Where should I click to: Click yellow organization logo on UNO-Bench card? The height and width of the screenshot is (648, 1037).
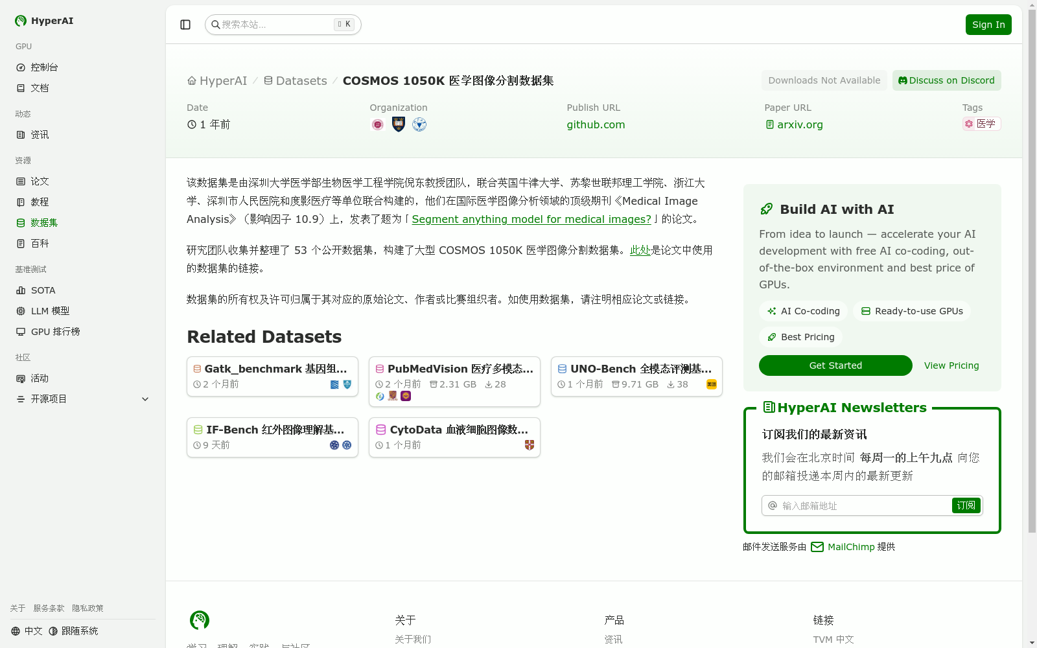click(711, 384)
